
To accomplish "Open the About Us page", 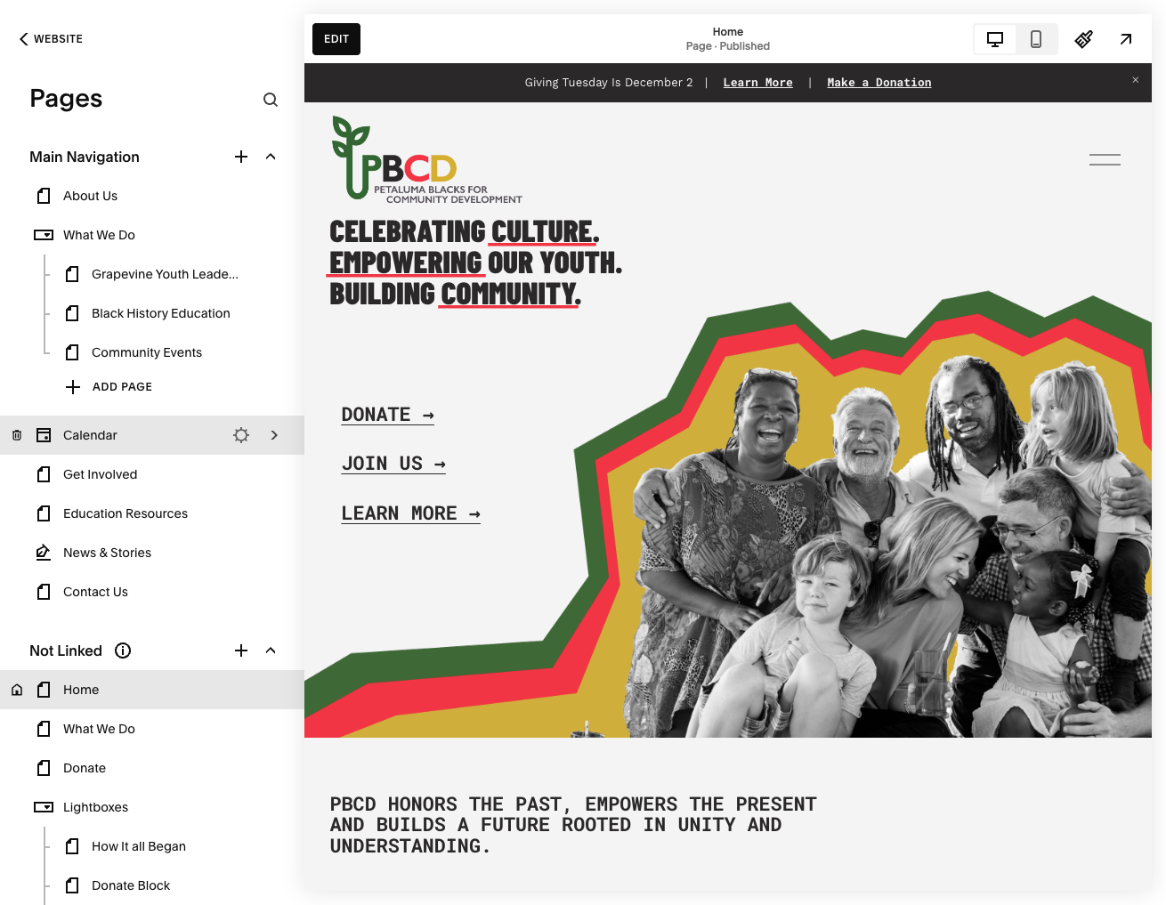I will pos(90,196).
